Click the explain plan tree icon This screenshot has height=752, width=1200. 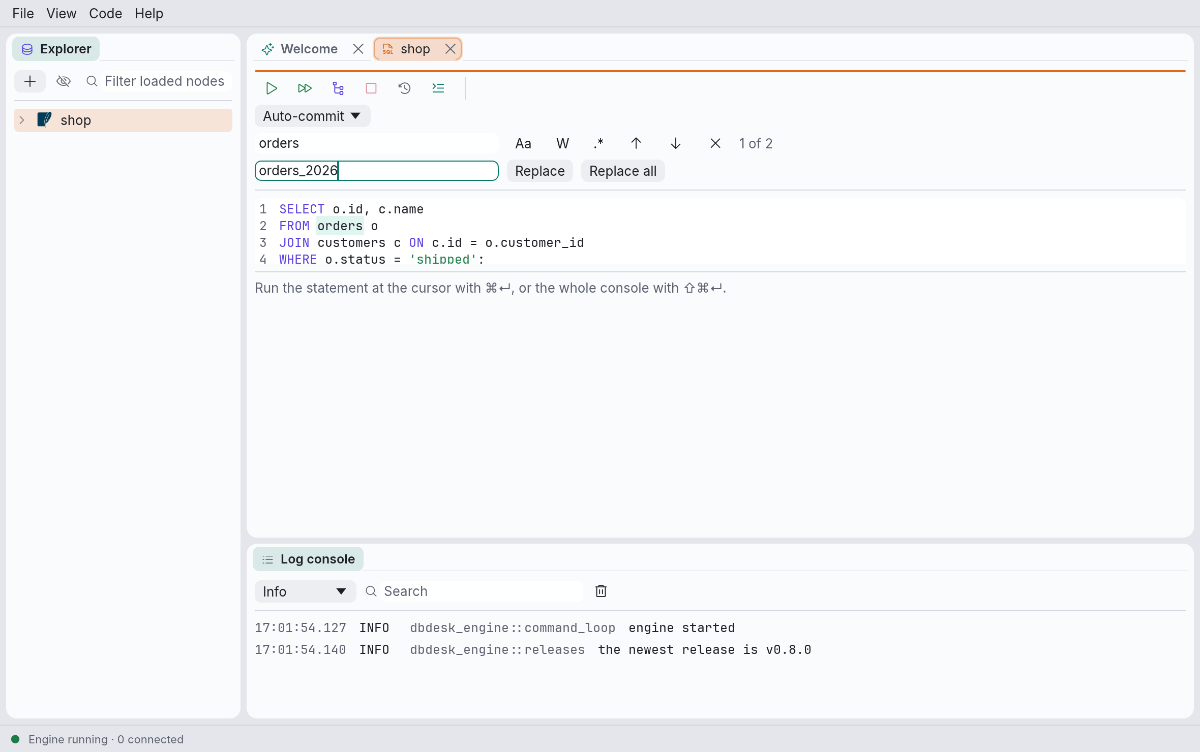(338, 88)
